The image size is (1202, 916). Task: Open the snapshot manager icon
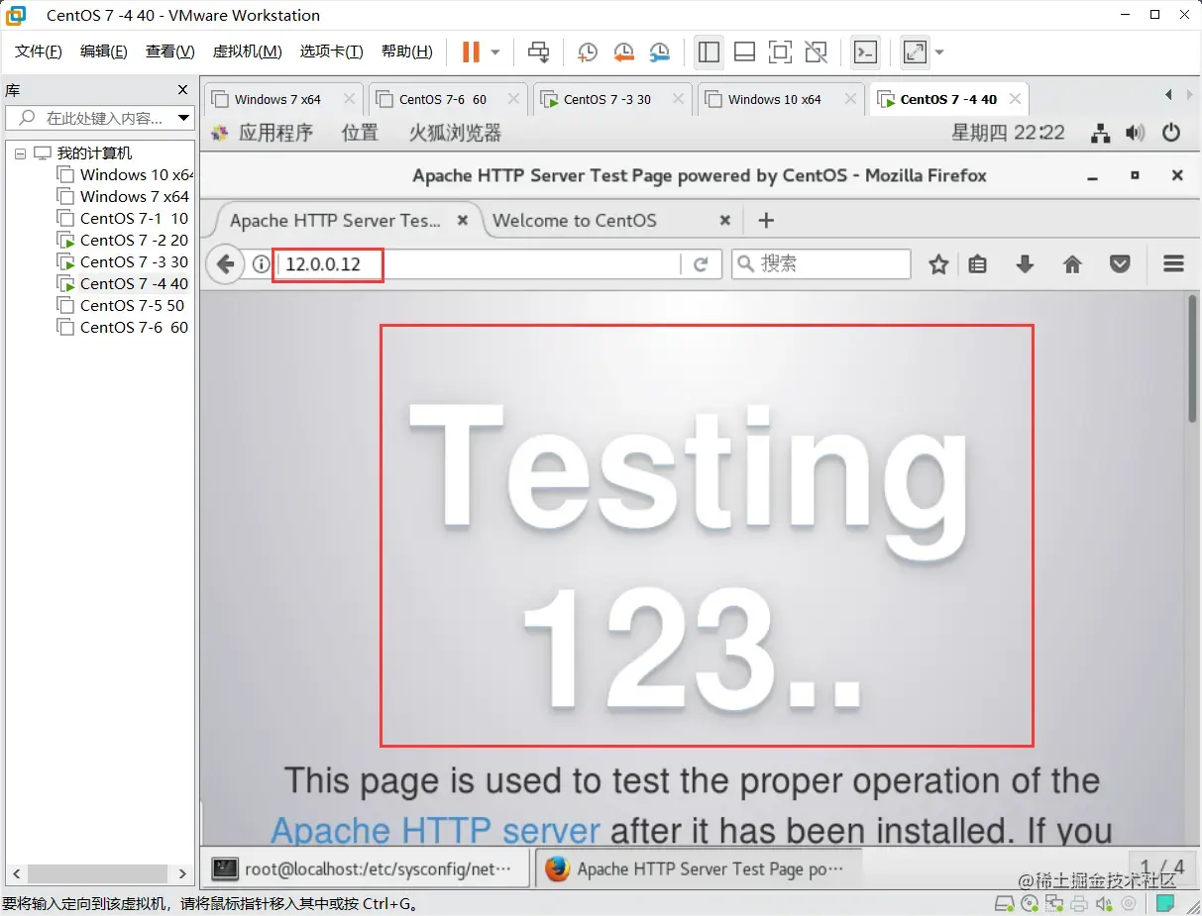pyautogui.click(x=660, y=51)
